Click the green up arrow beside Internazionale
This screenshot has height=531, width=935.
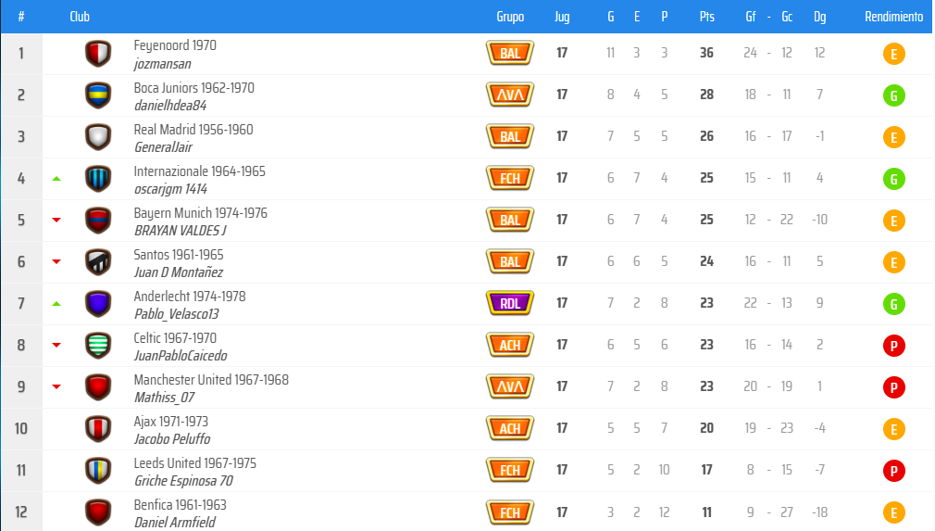click(x=56, y=178)
